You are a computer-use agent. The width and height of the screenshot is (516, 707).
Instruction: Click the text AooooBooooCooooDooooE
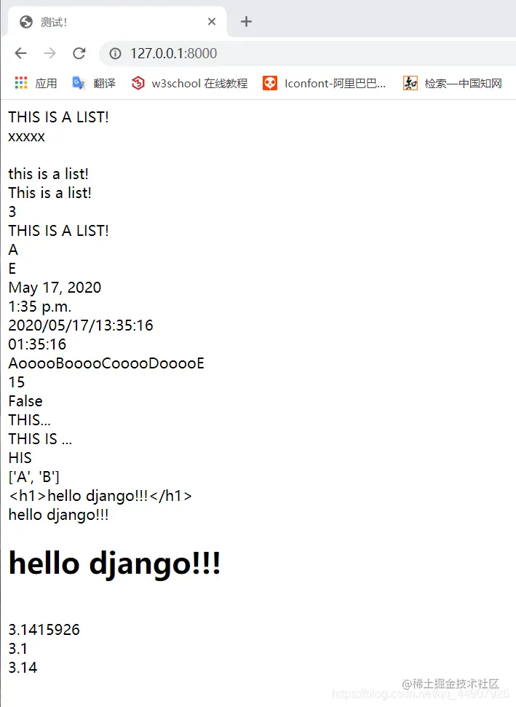[106, 363]
